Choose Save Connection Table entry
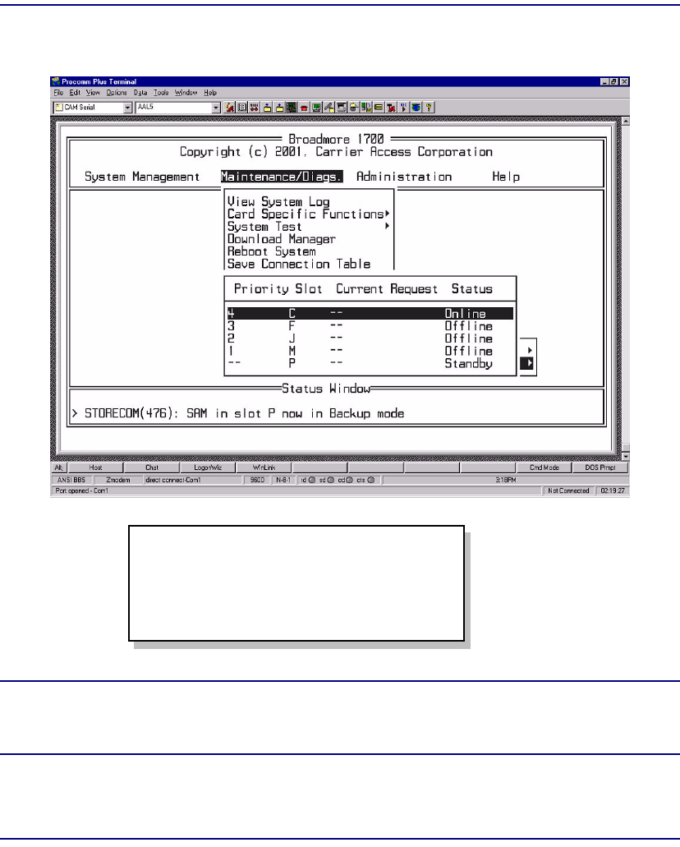The image size is (680, 847). 299,264
